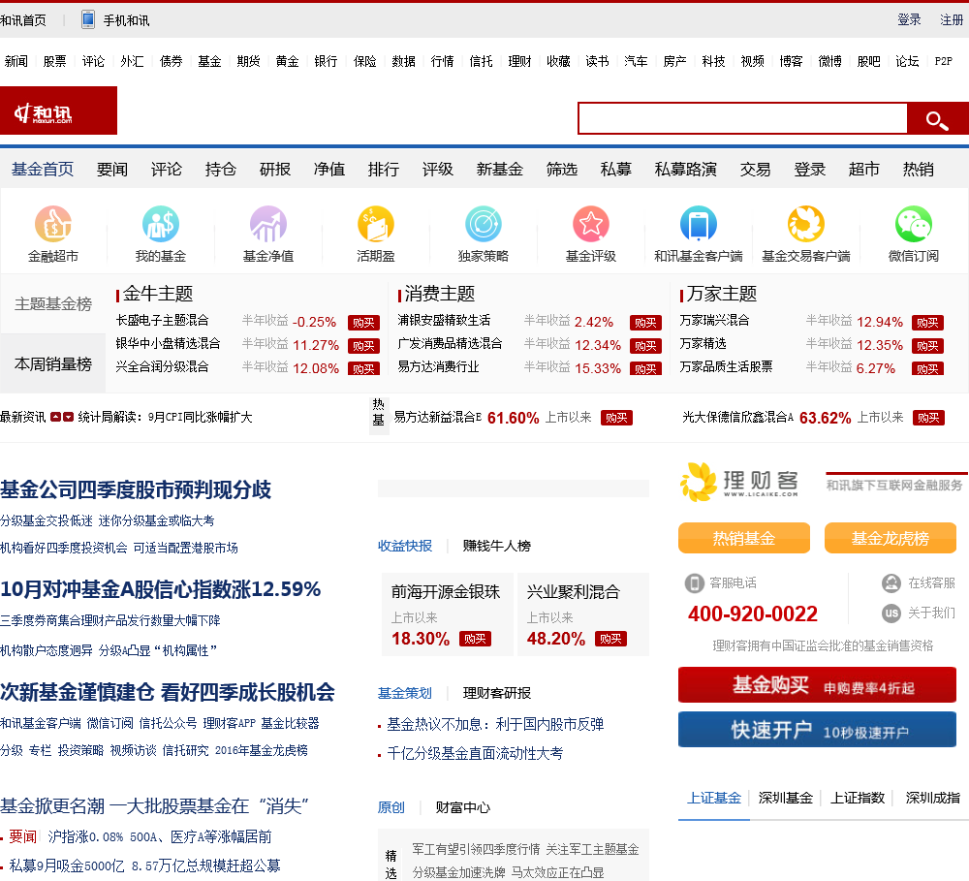Click the 理财客 licaike logo
The height and width of the screenshot is (881, 969).
pos(739,482)
